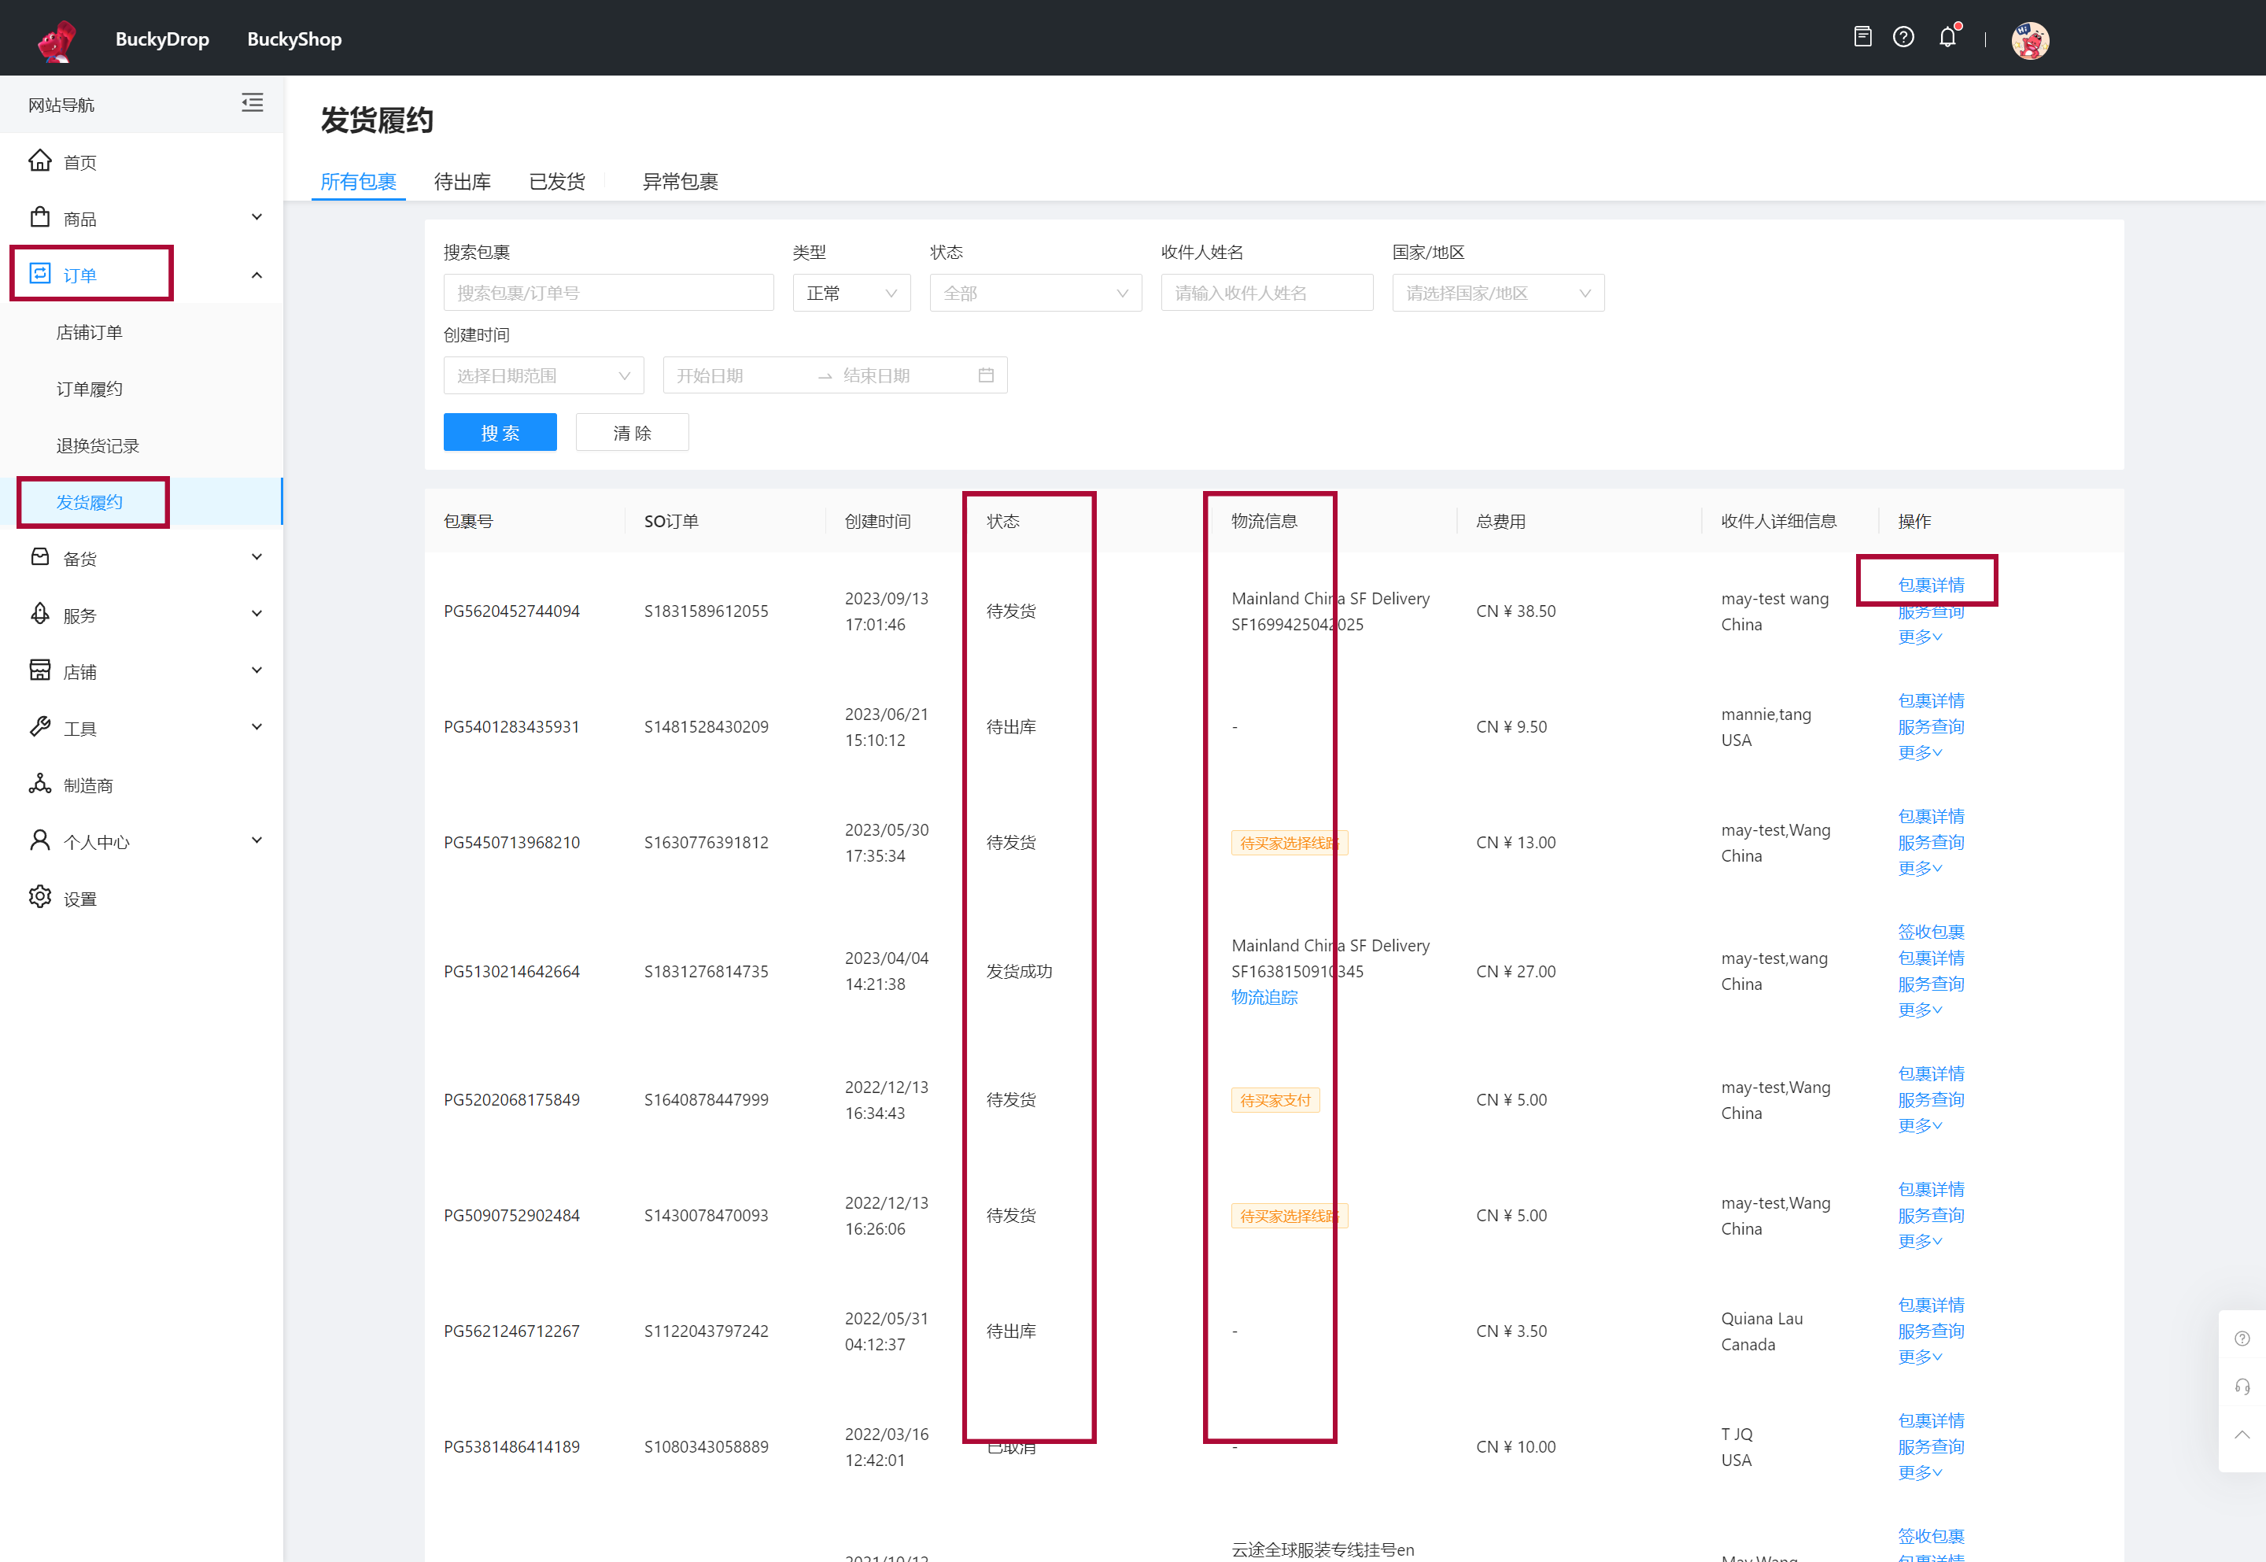This screenshot has width=2266, height=1562.
Task: Switch to the 异常包裹 tab
Action: click(680, 181)
